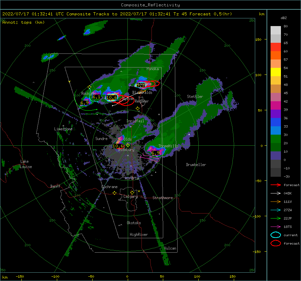
Task: Select the 6.9 storm top near RockyMH
Action: click(x=85, y=103)
